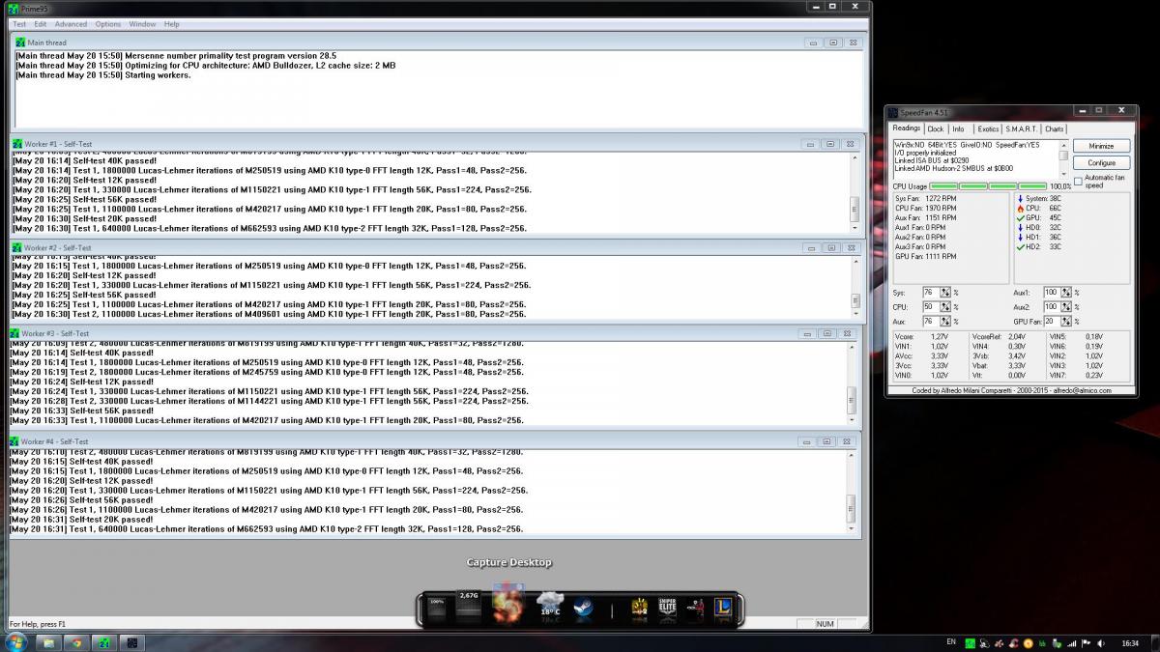Open the Edit menu in Prime95
Viewport: 1160px width, 652px height.
coord(40,24)
